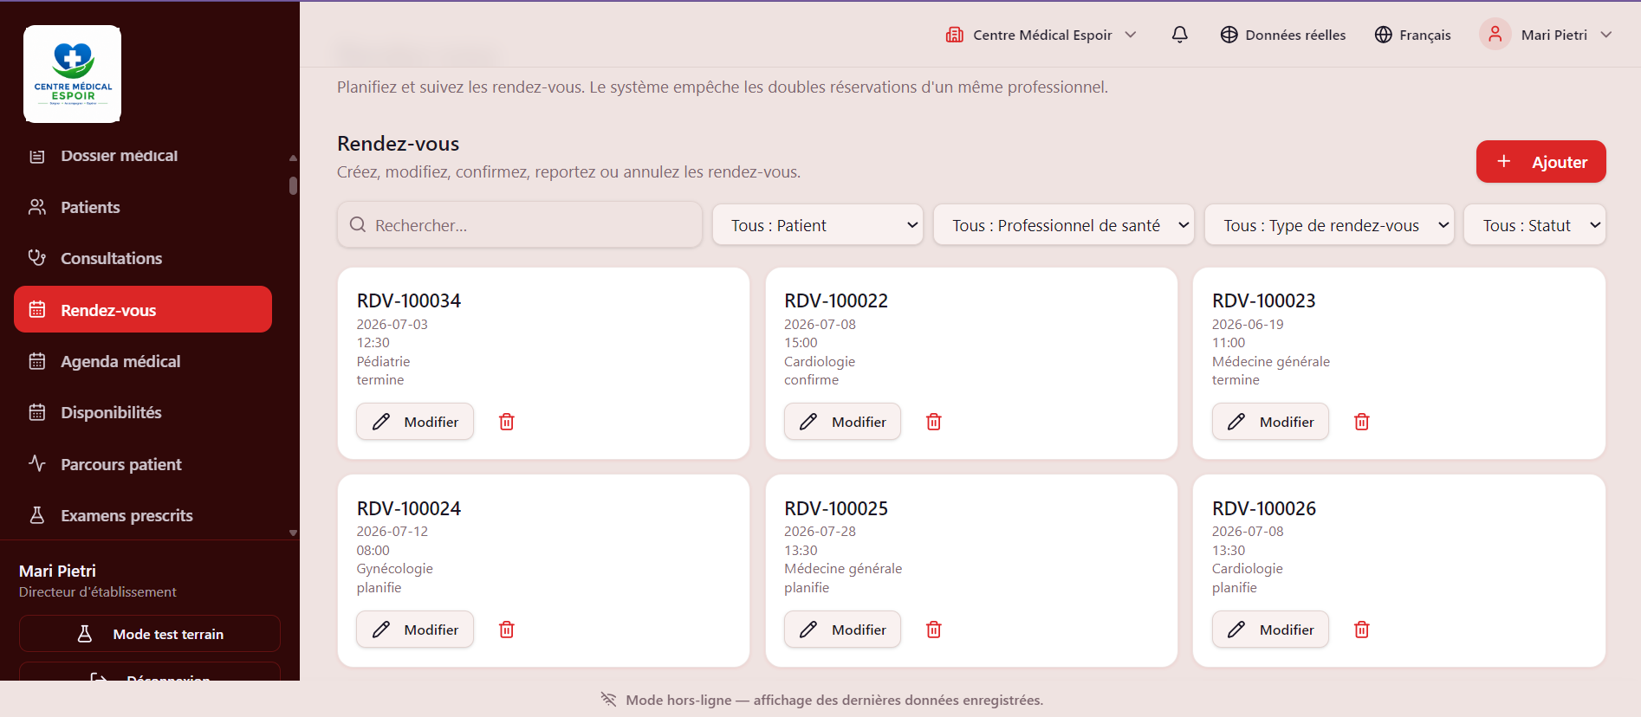1641x717 pixels.
Task: Delete appointment RDV-100034 trash icon
Action: coord(507,422)
